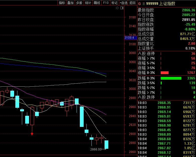Click tick row with price 2869.01
The height and width of the screenshot is (157, 196).
tap(167, 116)
